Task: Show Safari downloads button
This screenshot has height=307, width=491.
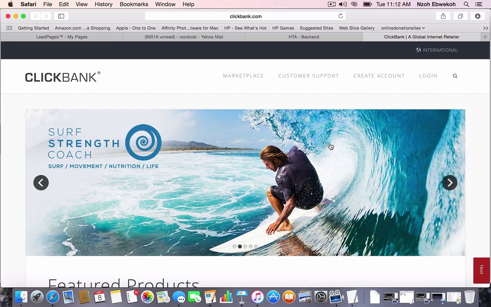Action: [x=477, y=16]
